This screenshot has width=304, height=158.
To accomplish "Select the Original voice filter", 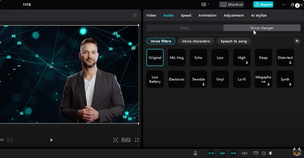I will point(155,58).
